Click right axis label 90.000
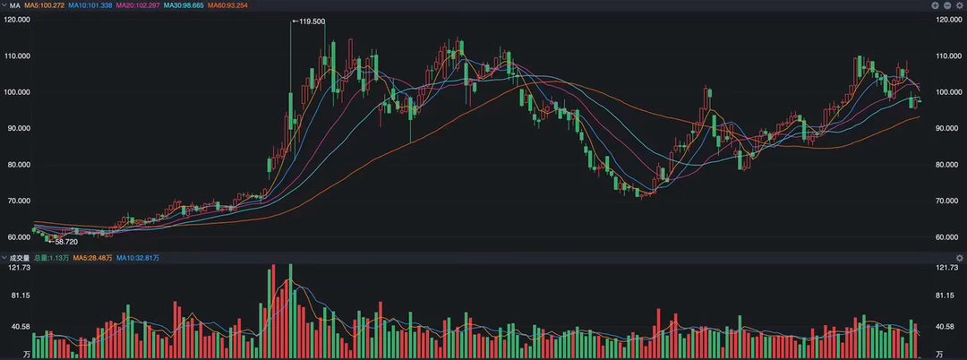967x360 pixels. coord(947,129)
